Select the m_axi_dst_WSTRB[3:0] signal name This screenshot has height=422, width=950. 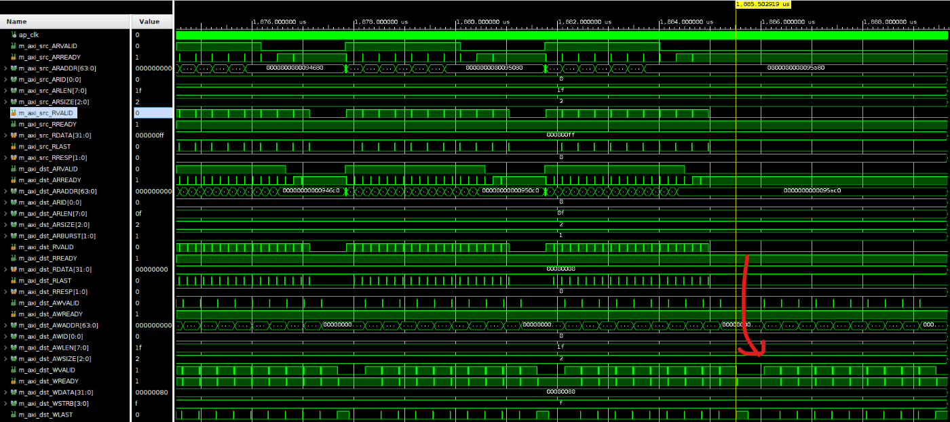53,403
